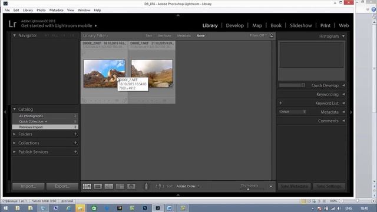Open the Print module
Image resolution: width=377 pixels, height=212 pixels.
[325, 25]
